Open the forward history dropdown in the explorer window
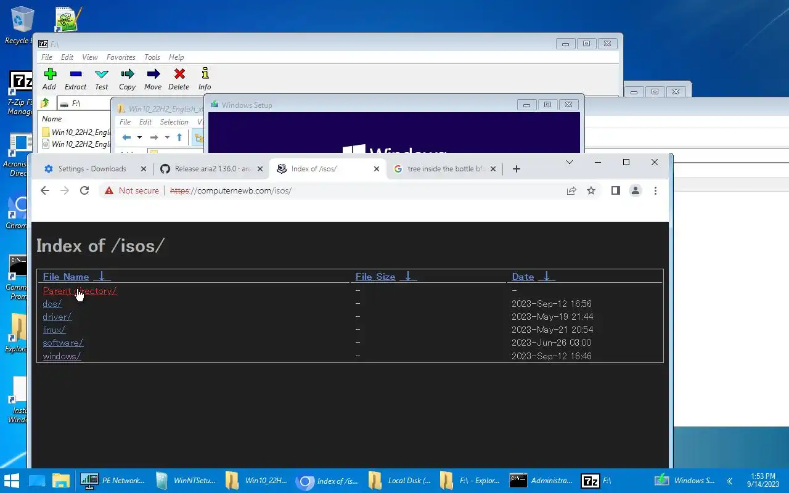This screenshot has height=493, width=789. [x=167, y=137]
